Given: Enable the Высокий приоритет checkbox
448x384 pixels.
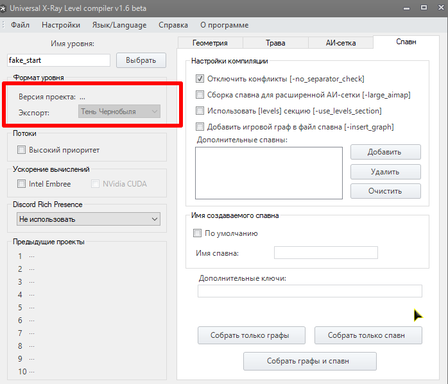Looking at the screenshot, I should pos(22,150).
